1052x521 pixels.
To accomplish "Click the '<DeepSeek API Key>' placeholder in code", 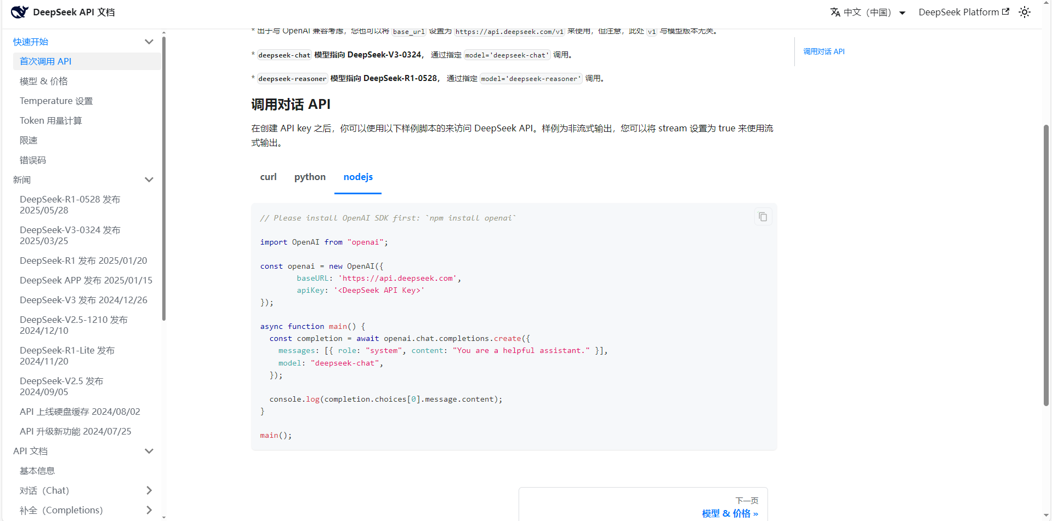I will [x=379, y=290].
